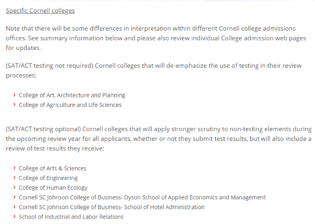Select College of Human Ecology list item
Viewport: 315px width, 224px height.
[x=53, y=187]
